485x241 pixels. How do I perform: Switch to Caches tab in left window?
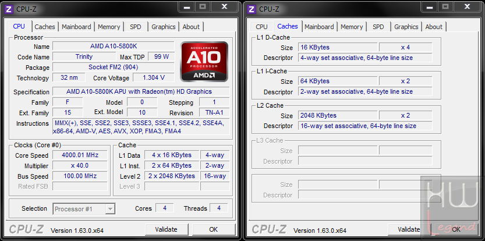pos(45,27)
